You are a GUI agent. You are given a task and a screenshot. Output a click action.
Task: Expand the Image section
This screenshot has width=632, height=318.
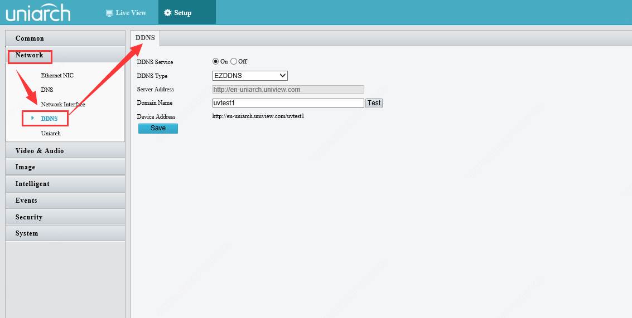tap(65, 167)
